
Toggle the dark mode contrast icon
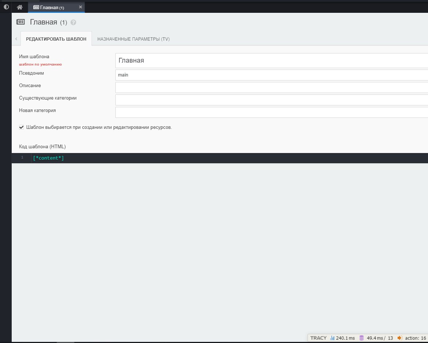coord(6,7)
